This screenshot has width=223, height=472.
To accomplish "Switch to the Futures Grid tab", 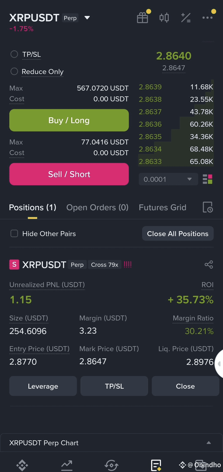I will (162, 207).
